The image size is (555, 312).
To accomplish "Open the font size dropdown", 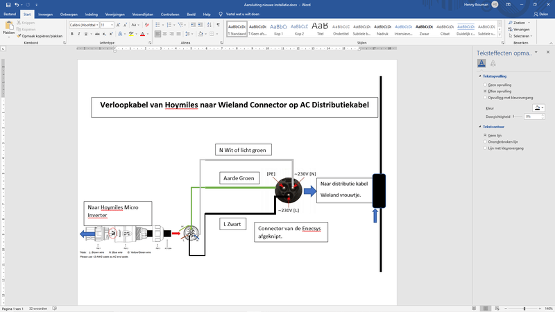I will tap(112, 25).
